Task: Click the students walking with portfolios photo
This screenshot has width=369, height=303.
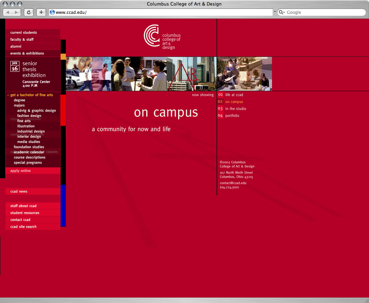Action: [88, 74]
